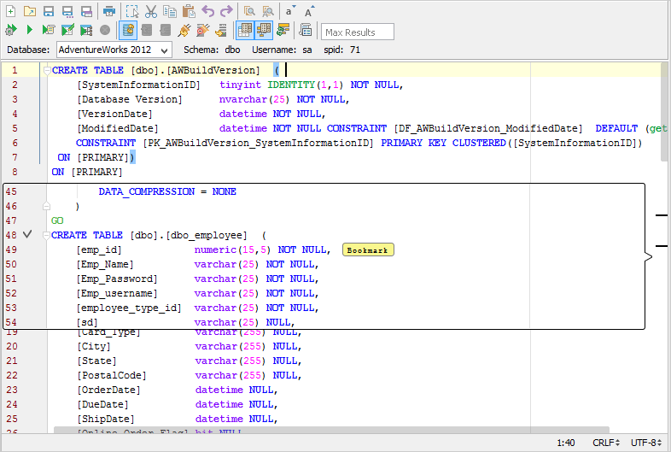Click the Connect plug icon

[184, 31]
